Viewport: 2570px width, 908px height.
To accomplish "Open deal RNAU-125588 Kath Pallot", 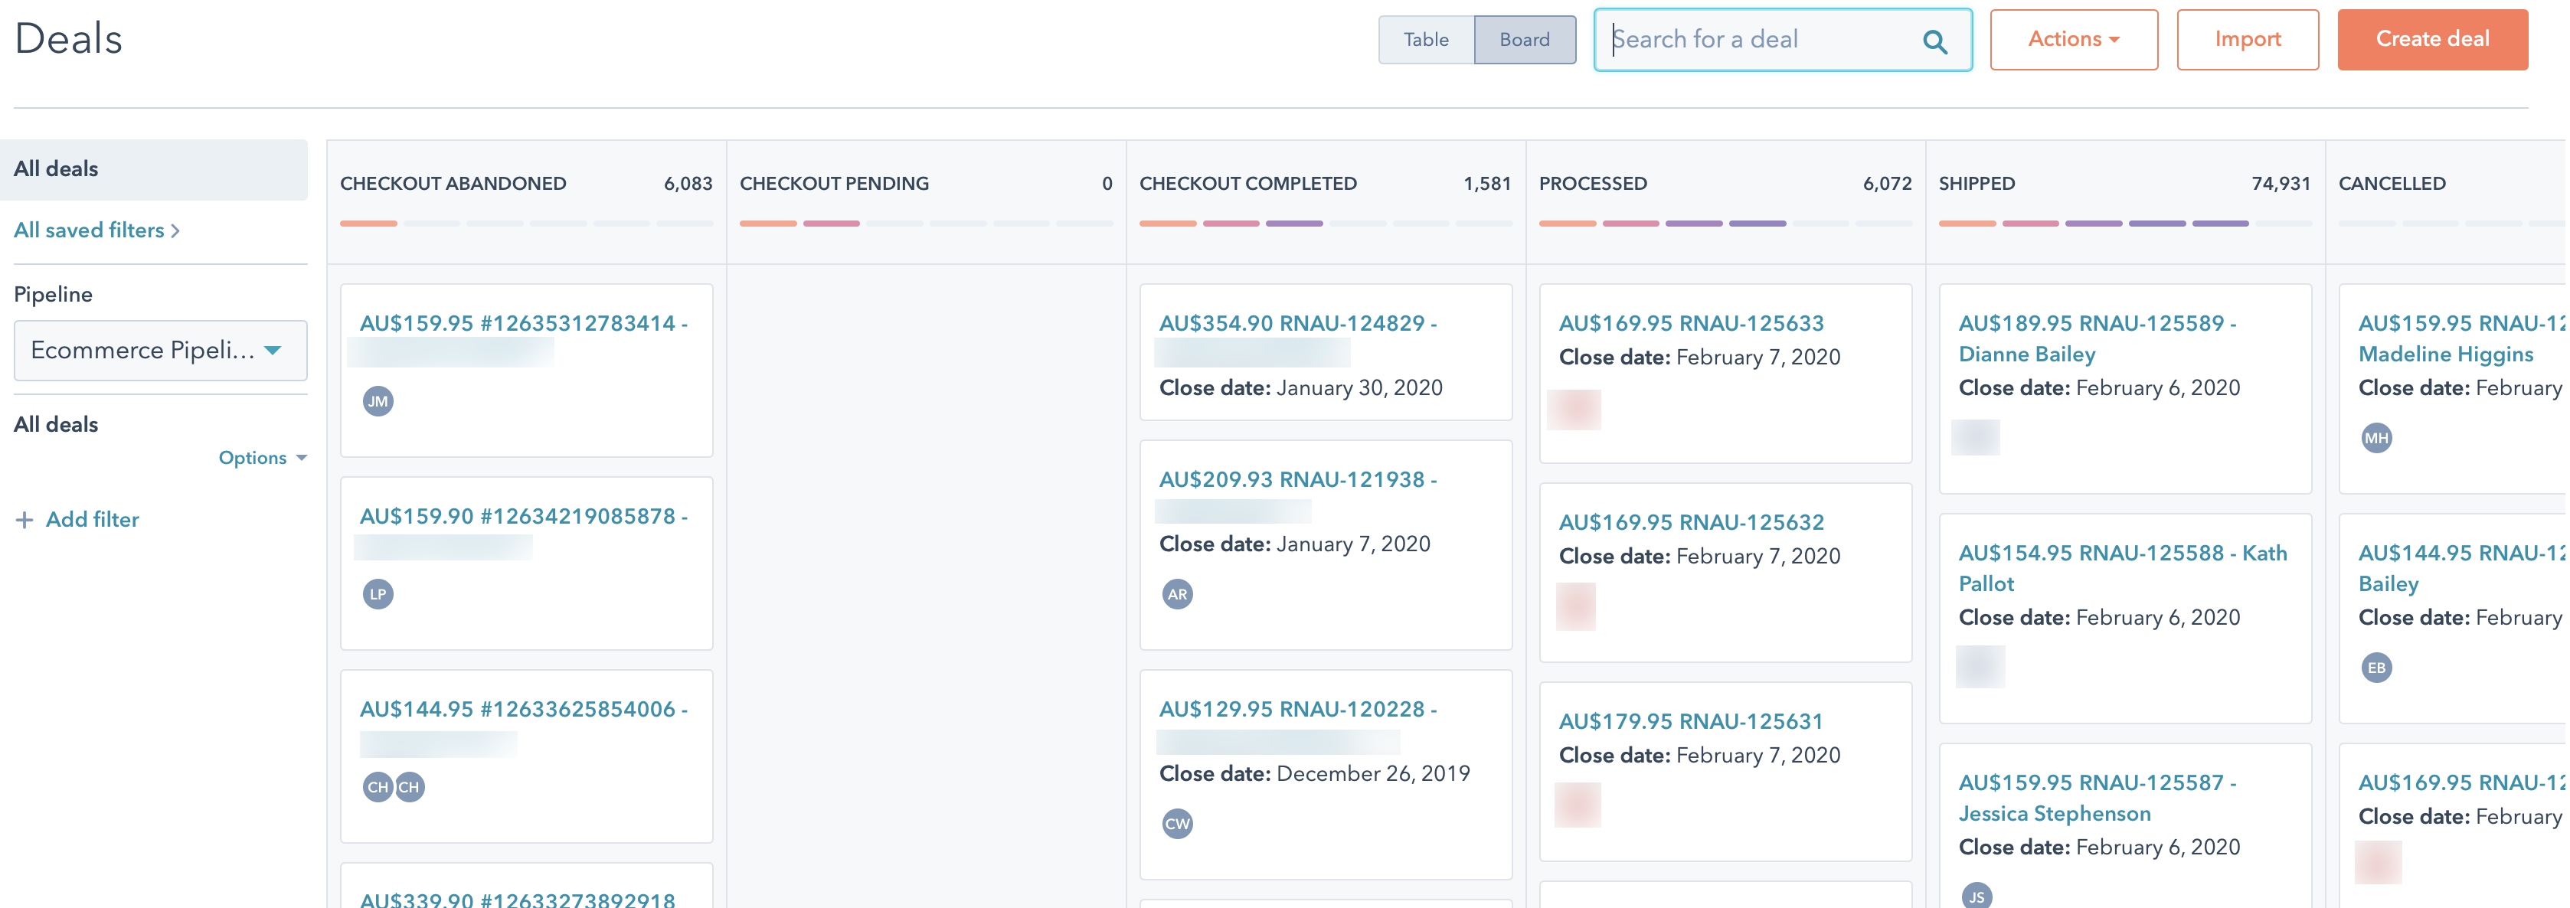I will [2122, 568].
